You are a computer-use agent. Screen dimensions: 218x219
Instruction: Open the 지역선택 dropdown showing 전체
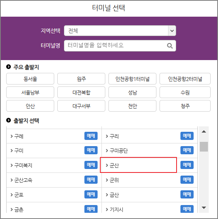[120, 31]
